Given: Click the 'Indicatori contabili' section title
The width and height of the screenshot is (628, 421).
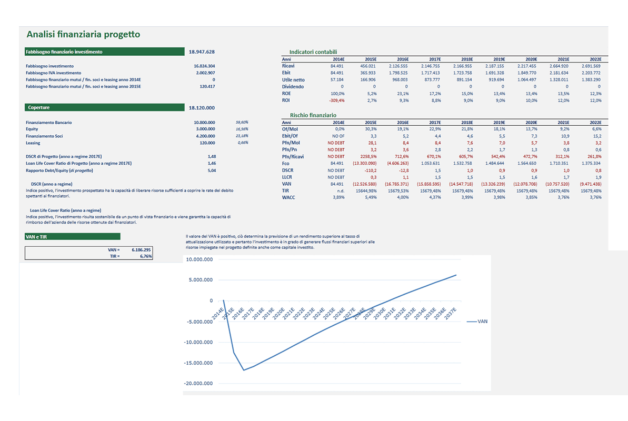Looking at the screenshot, I should (313, 52).
